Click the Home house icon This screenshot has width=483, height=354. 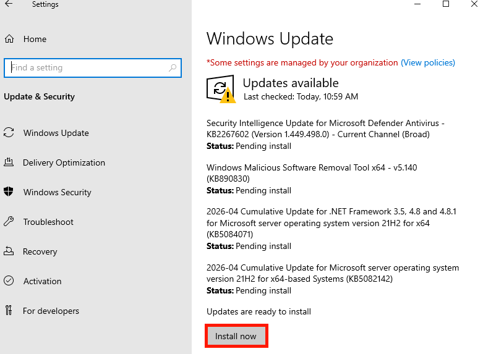coord(9,39)
